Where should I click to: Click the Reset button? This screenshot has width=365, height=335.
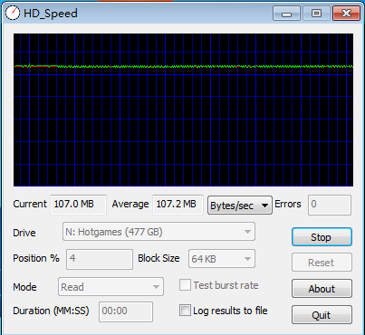322,263
